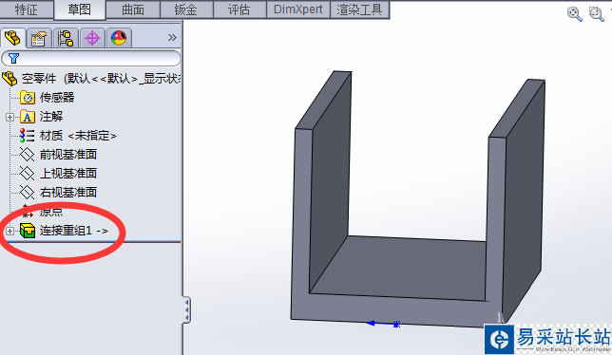Screen dimensions: 612x355
Task: Click the 材质 material icon
Action: [27, 135]
